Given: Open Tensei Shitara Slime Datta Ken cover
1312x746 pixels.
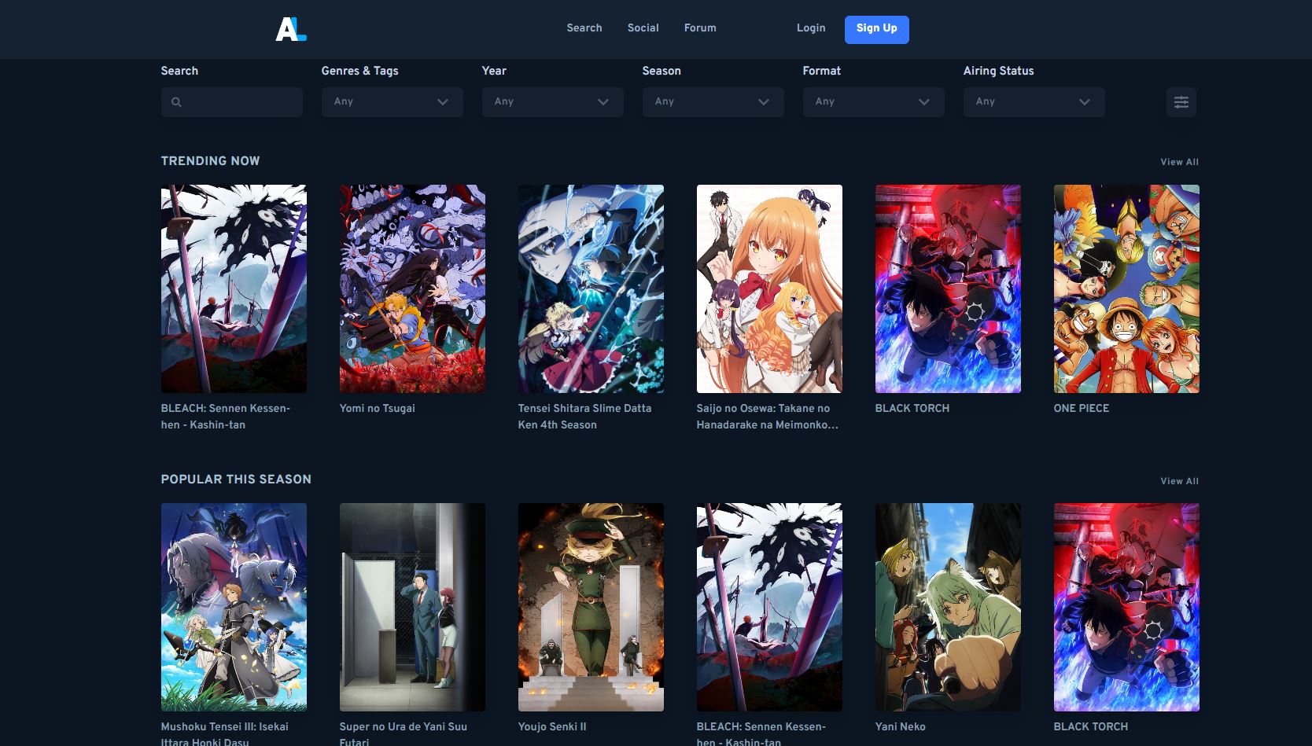Looking at the screenshot, I should coord(591,288).
